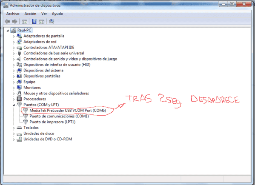Expand Adaptadores de red node

[14, 42]
